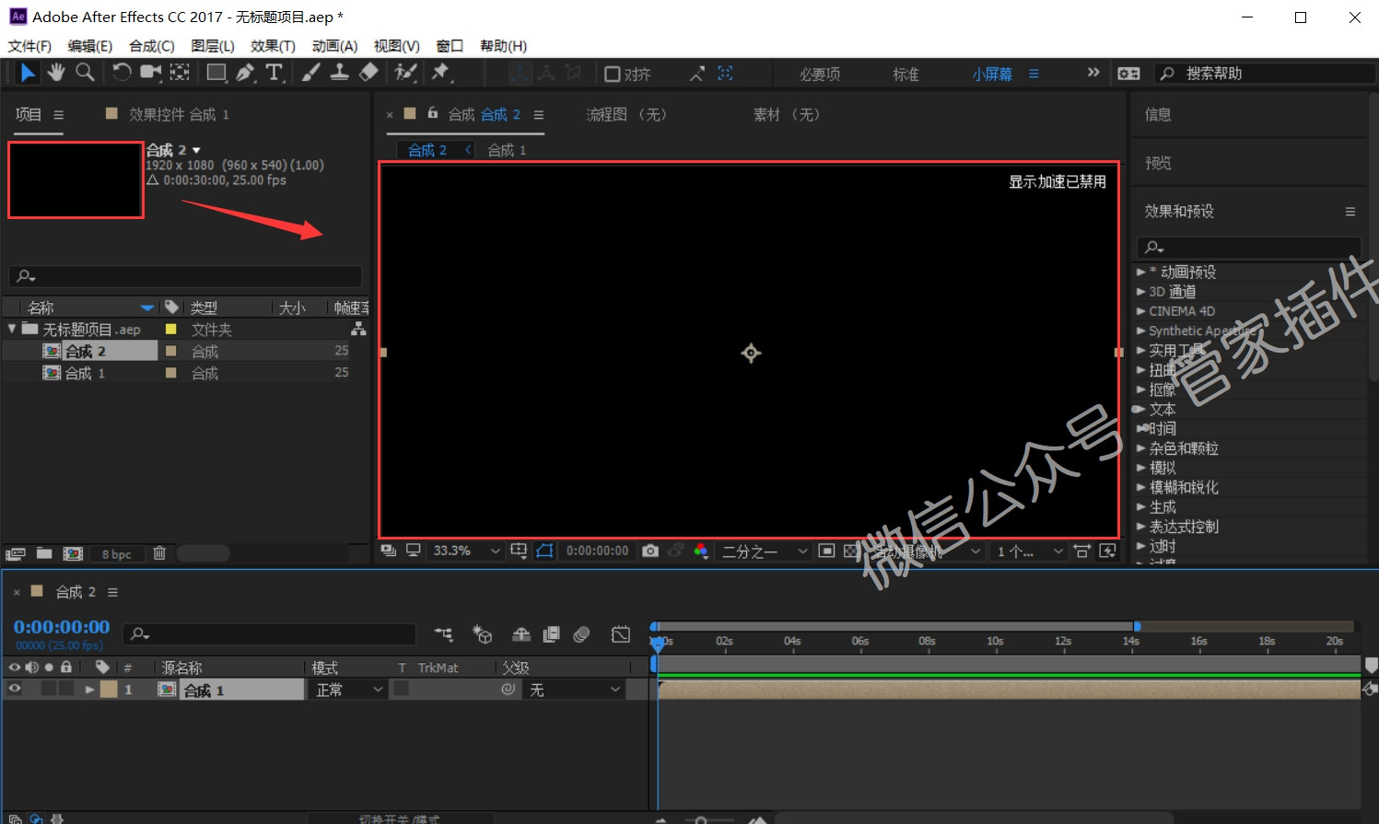The width and height of the screenshot is (1379, 824).
Task: Select the Pan Behind anchor point tool
Action: (x=180, y=73)
